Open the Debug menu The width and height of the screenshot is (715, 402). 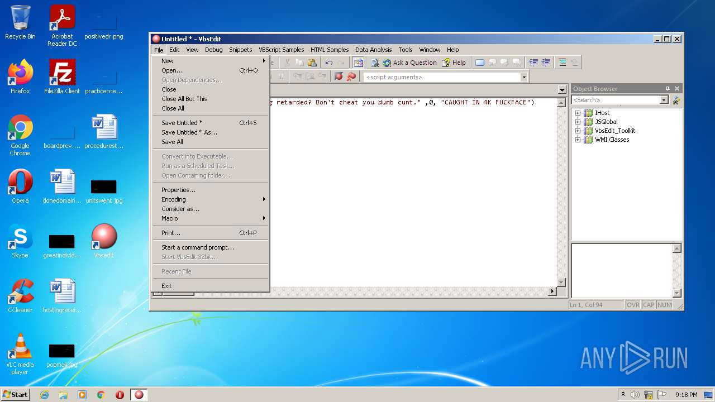coord(214,50)
